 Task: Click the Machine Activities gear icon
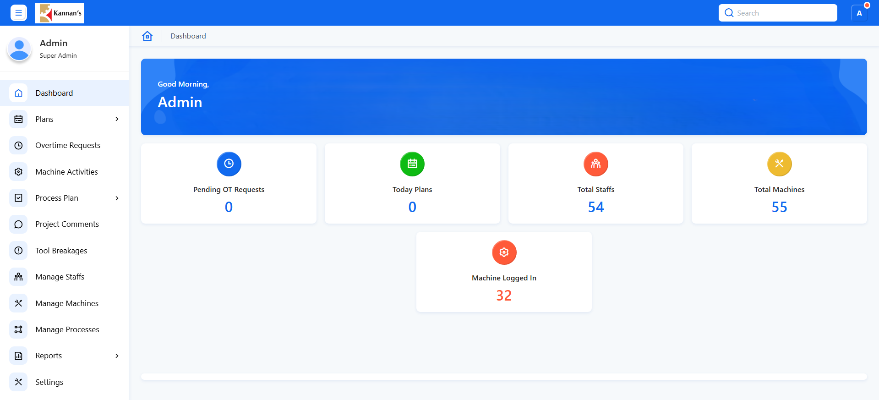click(18, 172)
